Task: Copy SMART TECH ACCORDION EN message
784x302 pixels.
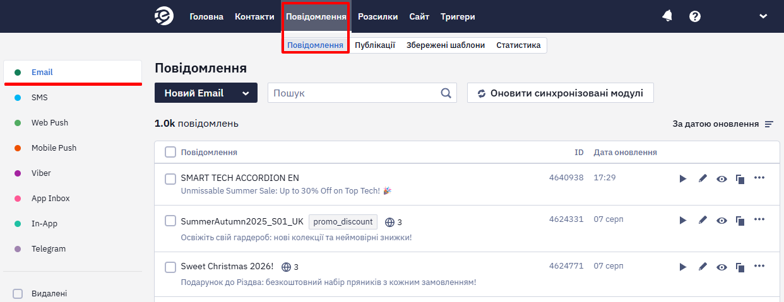Action: [x=740, y=179]
